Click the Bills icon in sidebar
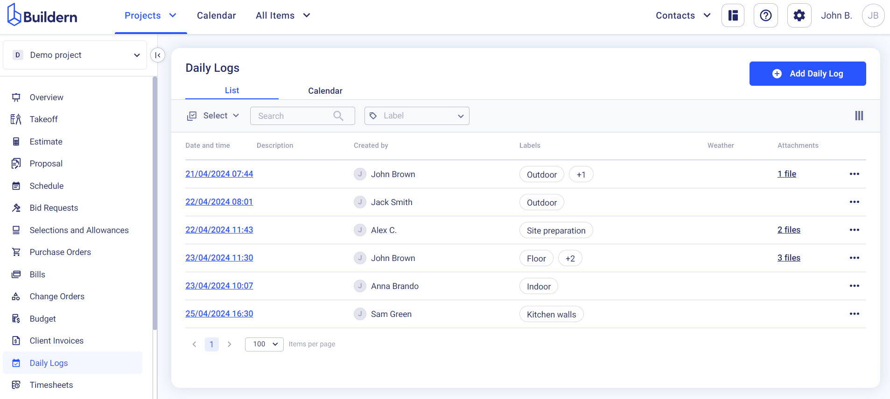890x399 pixels. (x=16, y=275)
